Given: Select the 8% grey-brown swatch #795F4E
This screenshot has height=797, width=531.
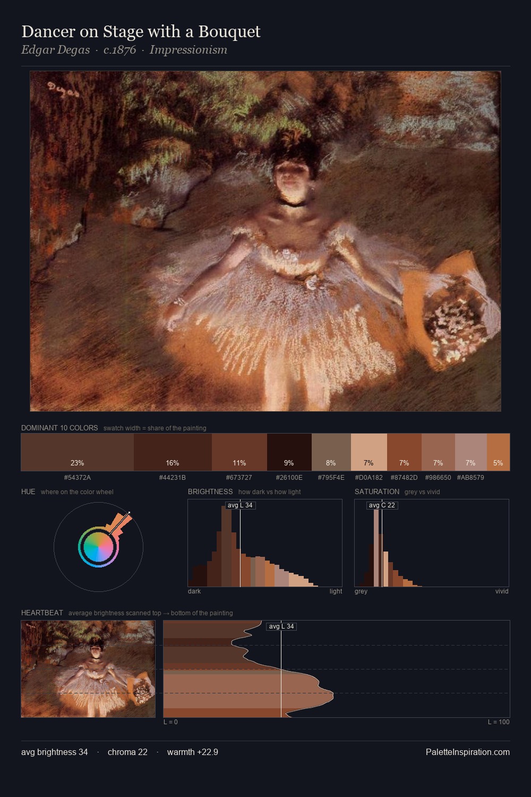Looking at the screenshot, I should tap(331, 452).
